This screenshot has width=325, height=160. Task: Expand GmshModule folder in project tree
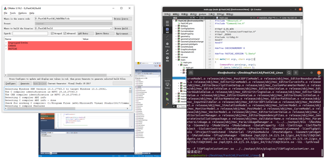176,47
